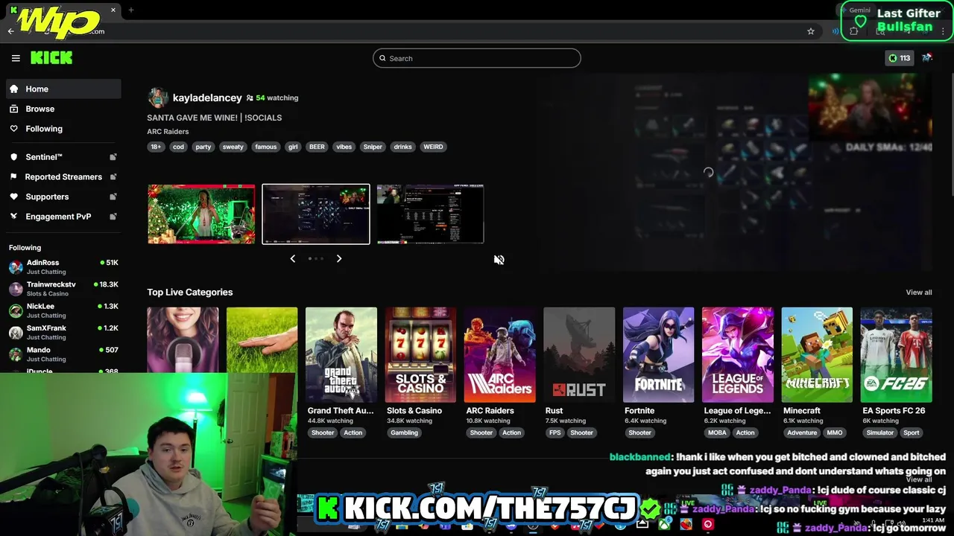954x536 pixels.
Task: Click the Search input field
Action: click(477, 58)
